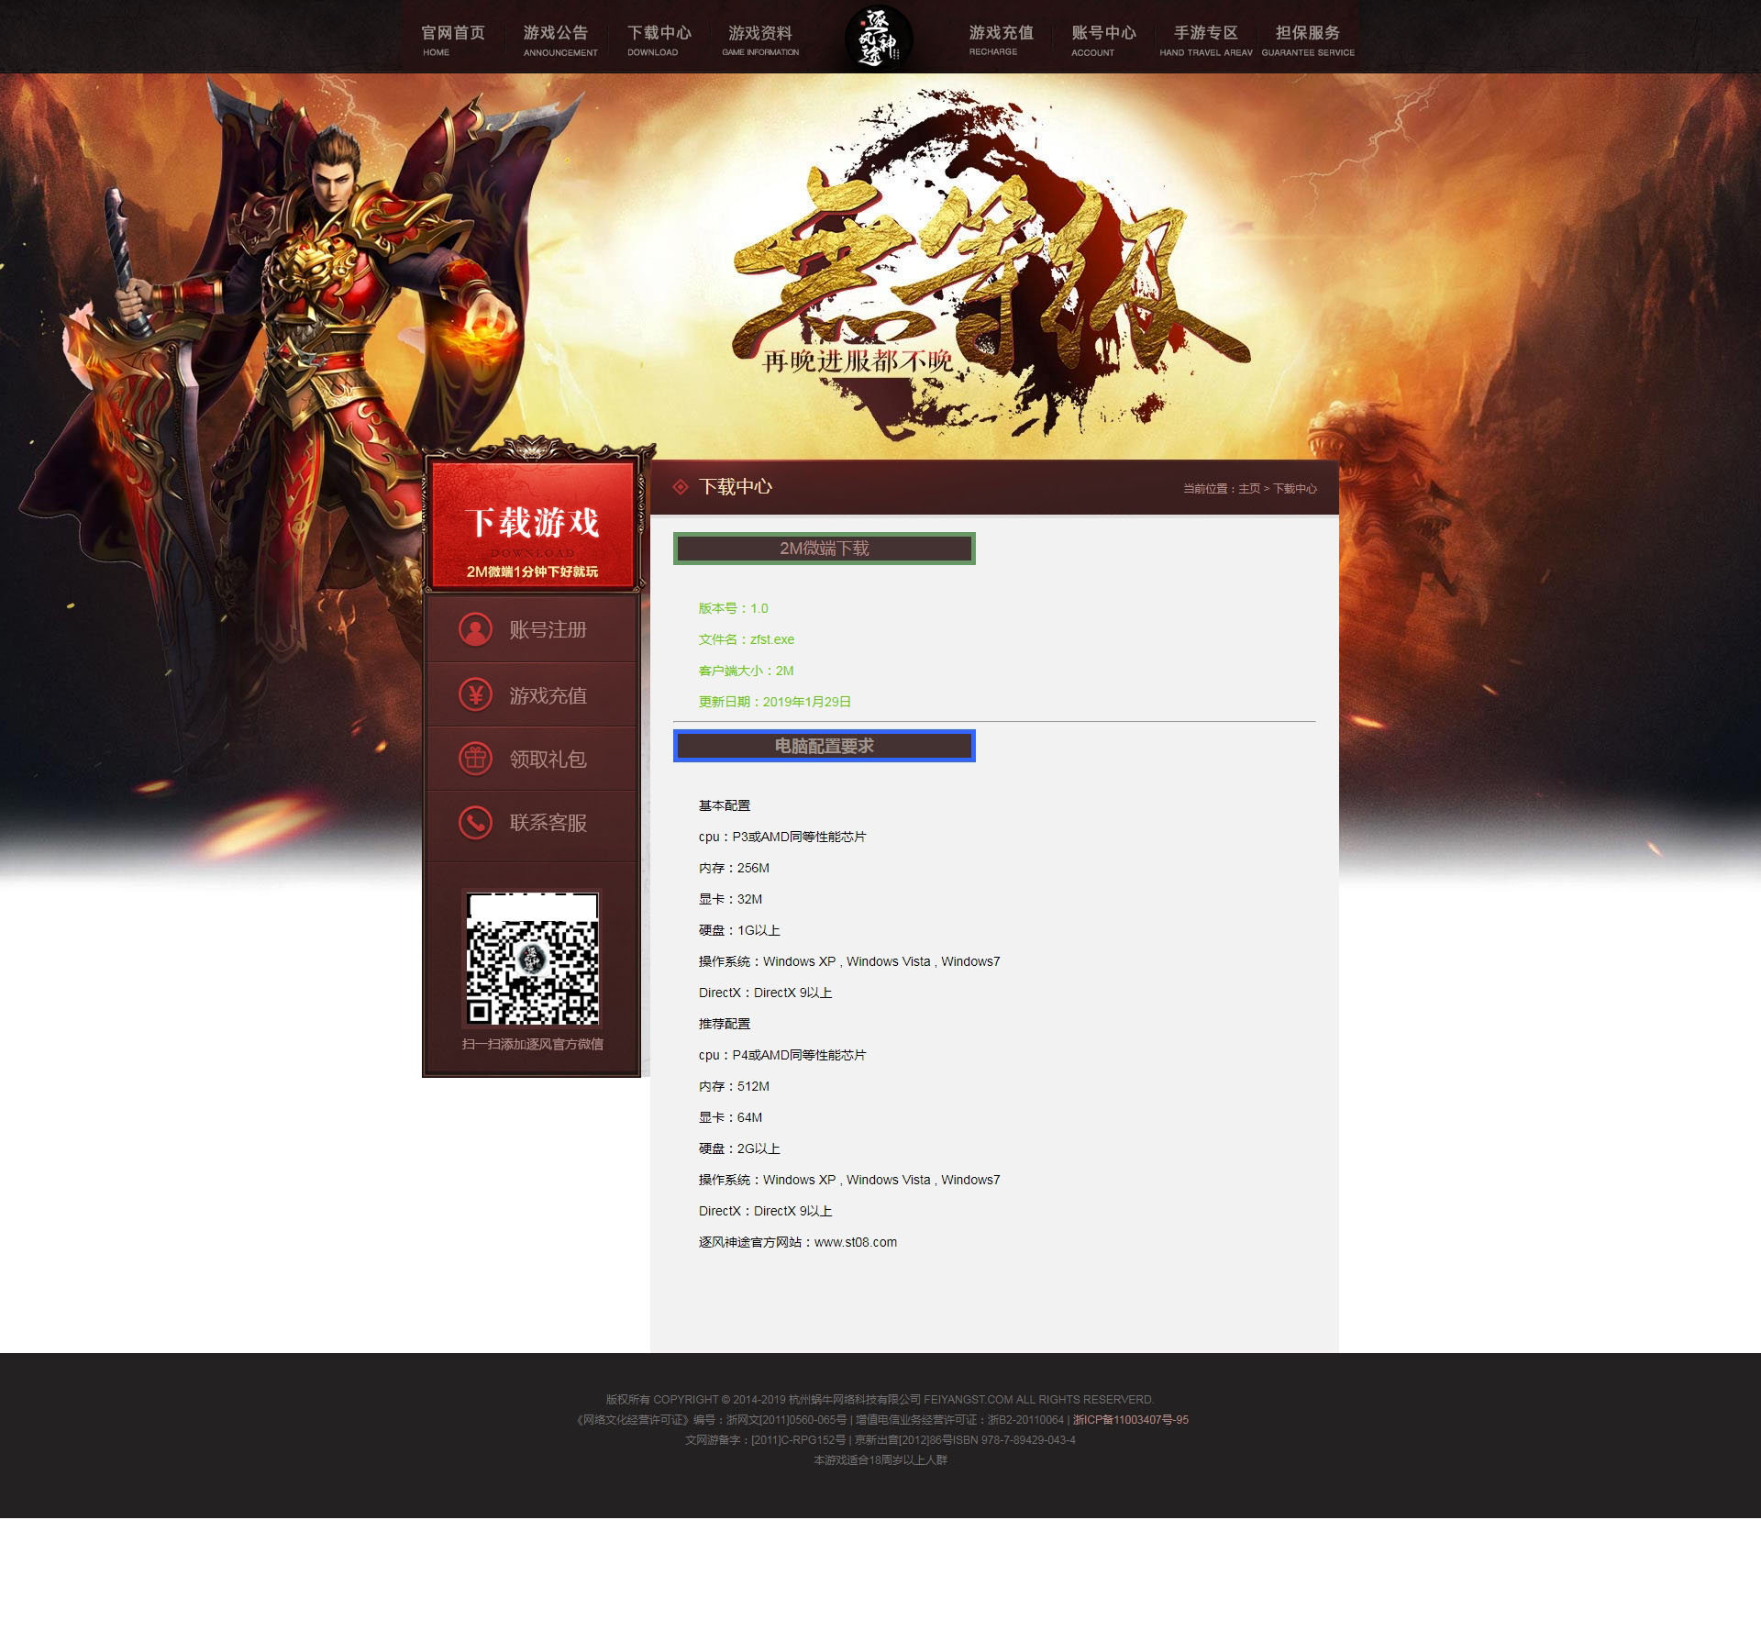Go to 下载中心 DOWNLOAD in navigation

[x=659, y=39]
